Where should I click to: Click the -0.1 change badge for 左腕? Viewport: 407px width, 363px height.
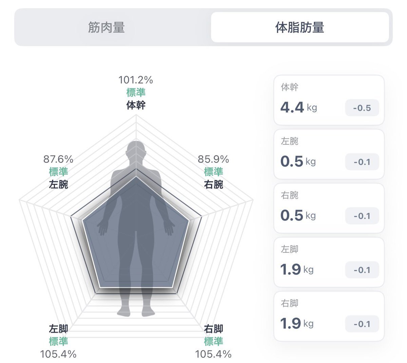pyautogui.click(x=362, y=162)
